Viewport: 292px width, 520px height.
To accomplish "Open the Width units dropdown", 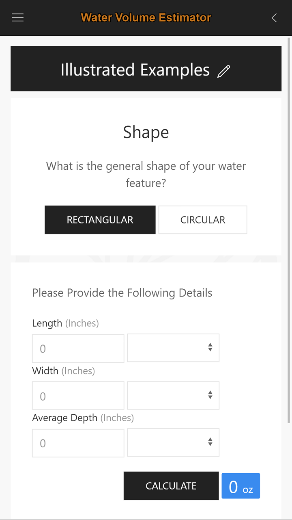I will (x=173, y=395).
